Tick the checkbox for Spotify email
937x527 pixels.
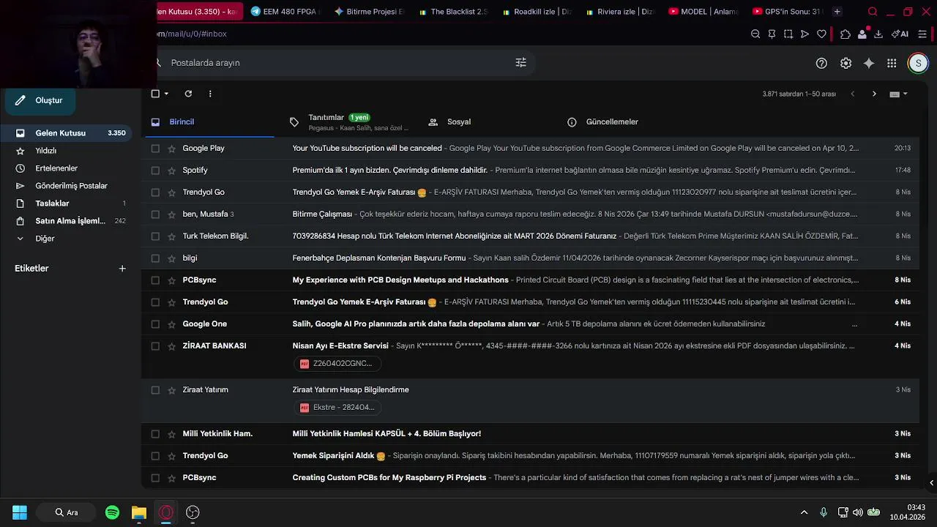click(x=155, y=171)
